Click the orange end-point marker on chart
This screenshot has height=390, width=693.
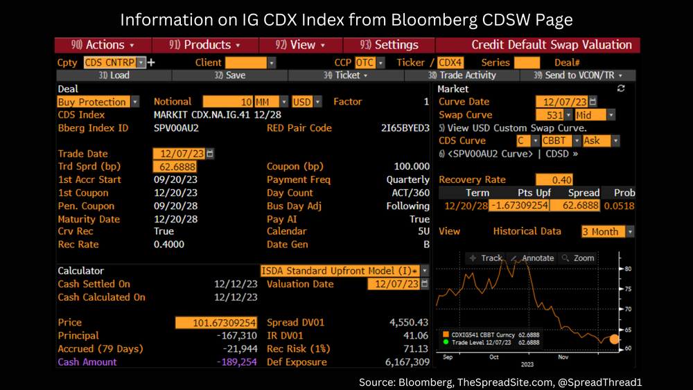(x=614, y=339)
